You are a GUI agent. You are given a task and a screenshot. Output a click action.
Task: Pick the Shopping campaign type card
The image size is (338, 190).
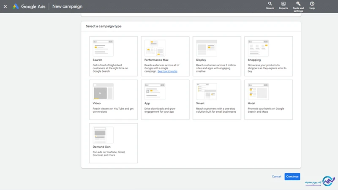[268, 56]
